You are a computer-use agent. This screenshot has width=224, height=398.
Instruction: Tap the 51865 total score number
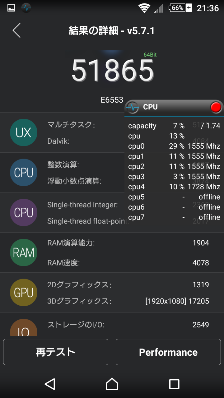point(113,70)
